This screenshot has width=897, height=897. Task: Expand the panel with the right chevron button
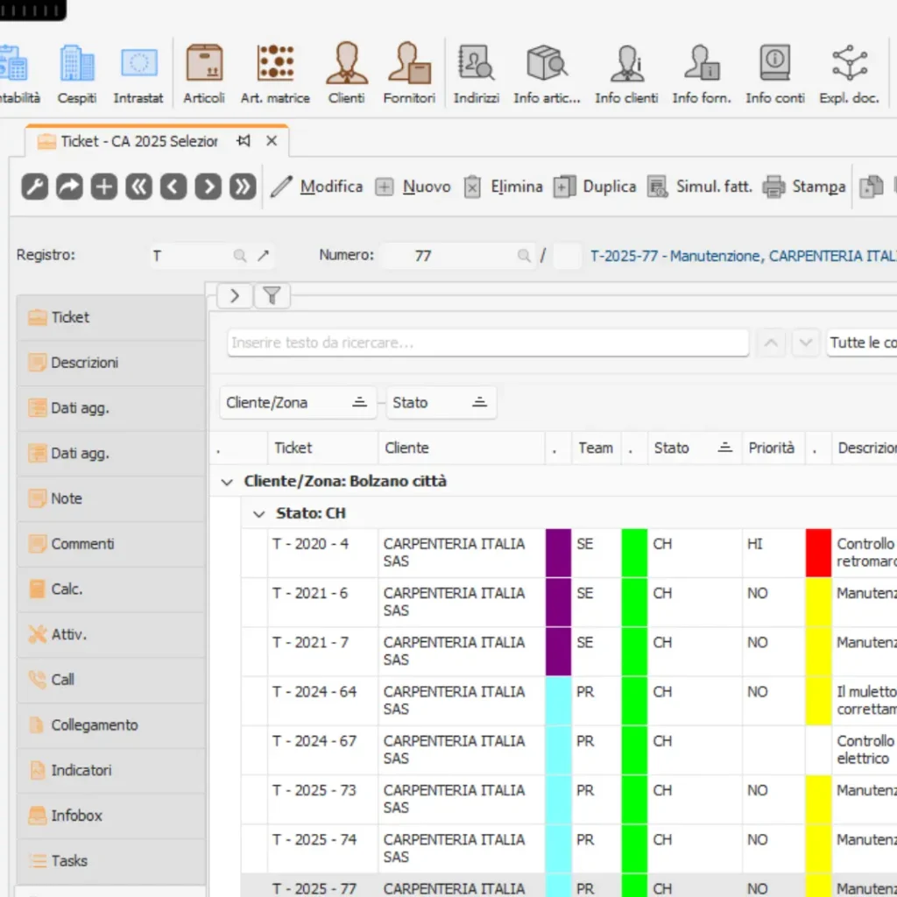coord(235,296)
